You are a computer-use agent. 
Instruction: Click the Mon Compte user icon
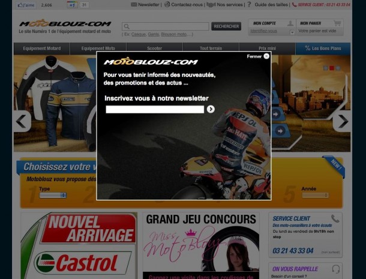click(290, 23)
